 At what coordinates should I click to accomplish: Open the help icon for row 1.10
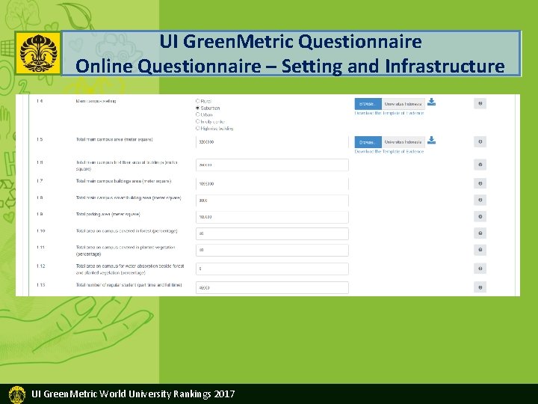click(480, 233)
